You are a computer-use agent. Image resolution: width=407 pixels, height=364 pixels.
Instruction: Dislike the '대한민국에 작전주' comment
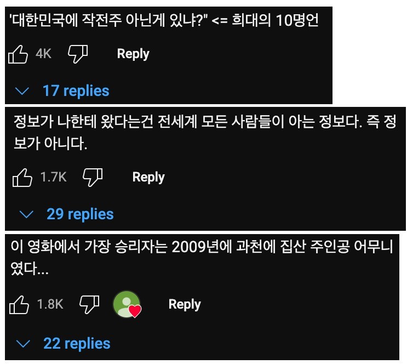pyautogui.click(x=77, y=54)
